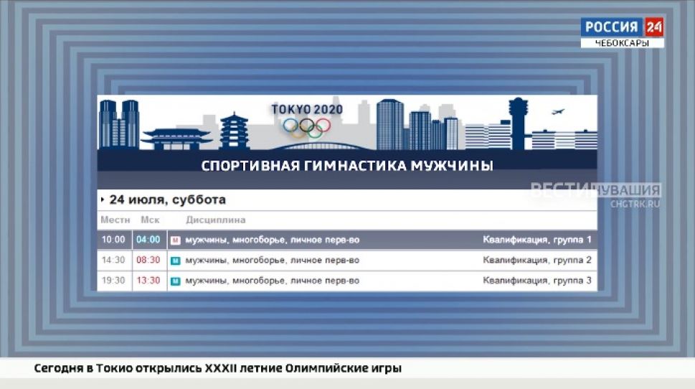Select the Moscow time 08:30 cell
Viewport: 695px width, 389px height.
(148, 261)
